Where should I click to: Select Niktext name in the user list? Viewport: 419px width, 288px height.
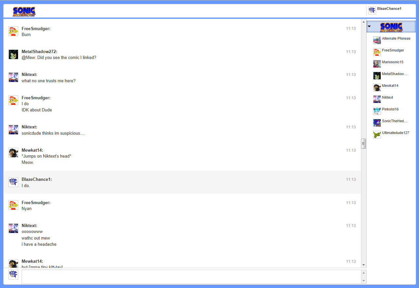point(387,98)
